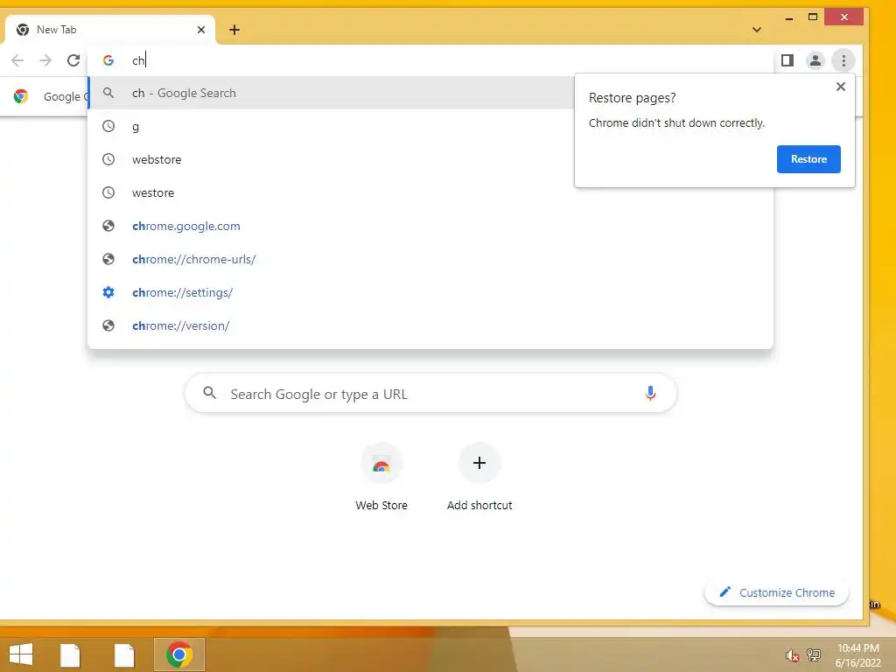This screenshot has width=896, height=672.
Task: Choose the 'g' history suggestion
Action: click(332, 126)
